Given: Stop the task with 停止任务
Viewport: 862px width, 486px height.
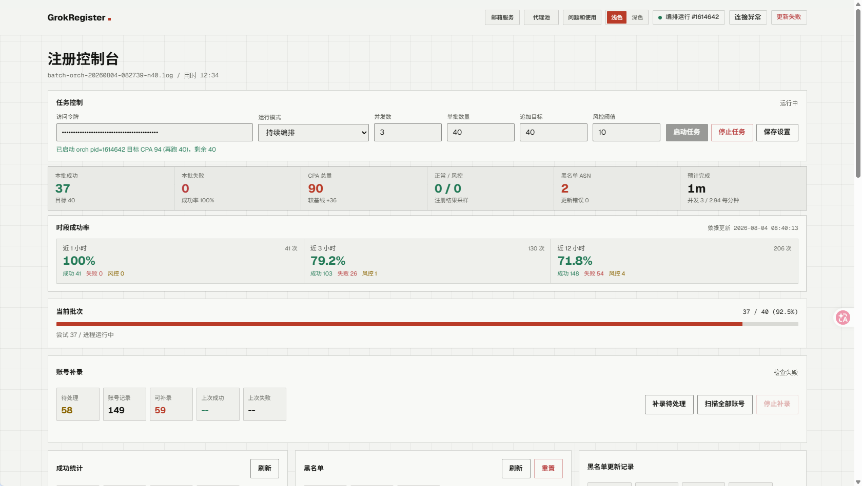Looking at the screenshot, I should tap(732, 132).
